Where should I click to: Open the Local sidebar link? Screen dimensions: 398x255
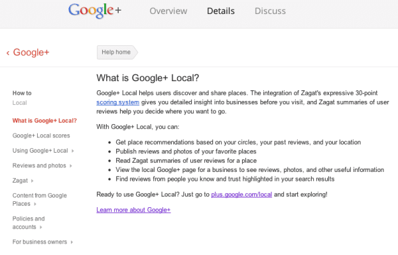pos(19,103)
